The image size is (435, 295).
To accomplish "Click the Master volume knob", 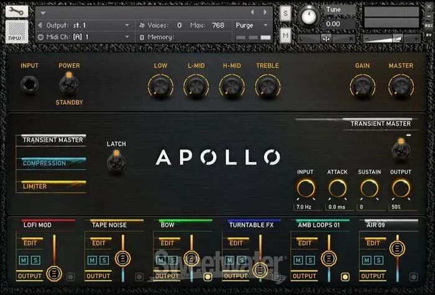I will [401, 86].
